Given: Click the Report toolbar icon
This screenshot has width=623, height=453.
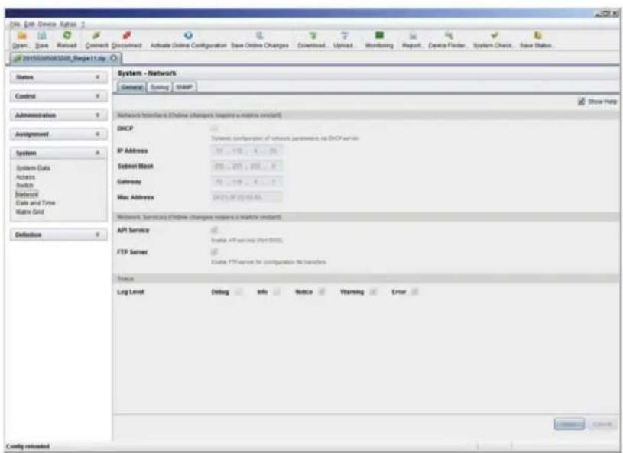Looking at the screenshot, I should 413,36.
